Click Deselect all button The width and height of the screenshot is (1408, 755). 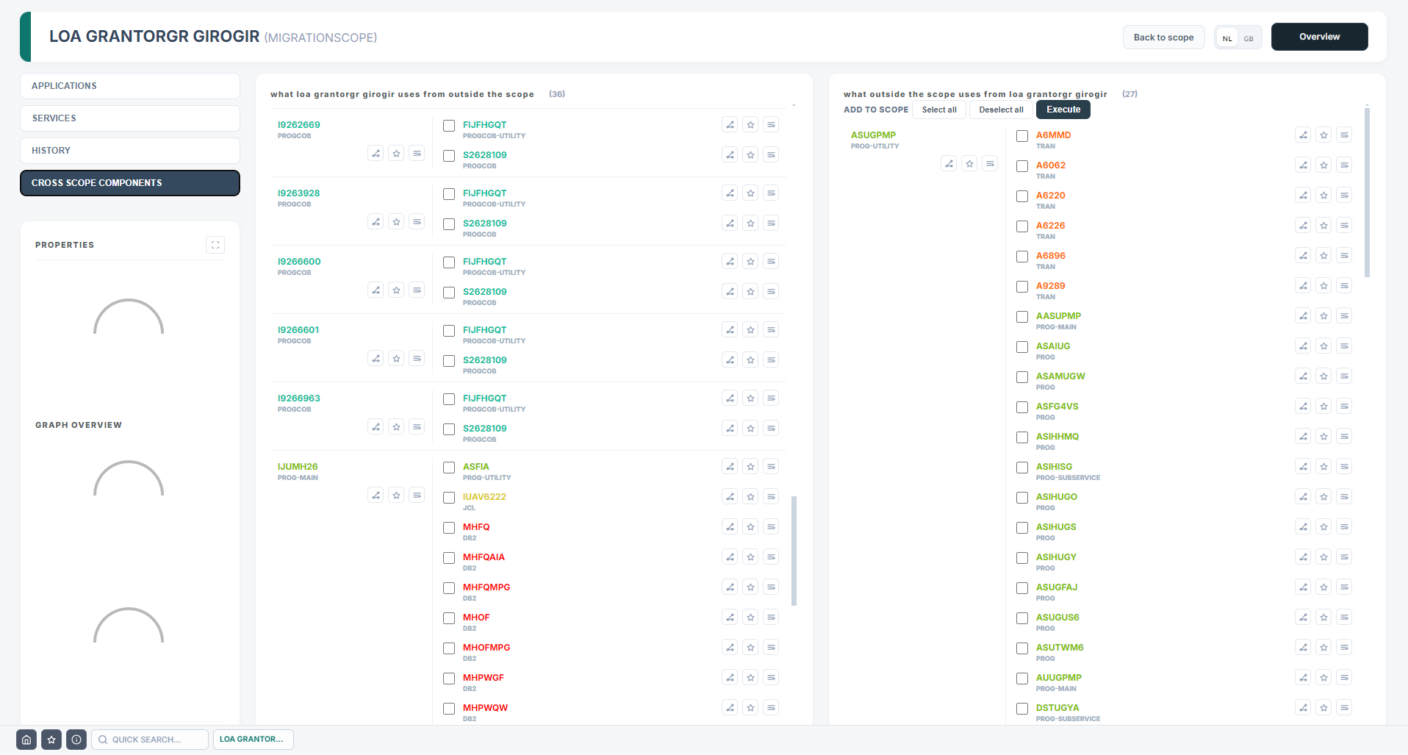[1001, 110]
